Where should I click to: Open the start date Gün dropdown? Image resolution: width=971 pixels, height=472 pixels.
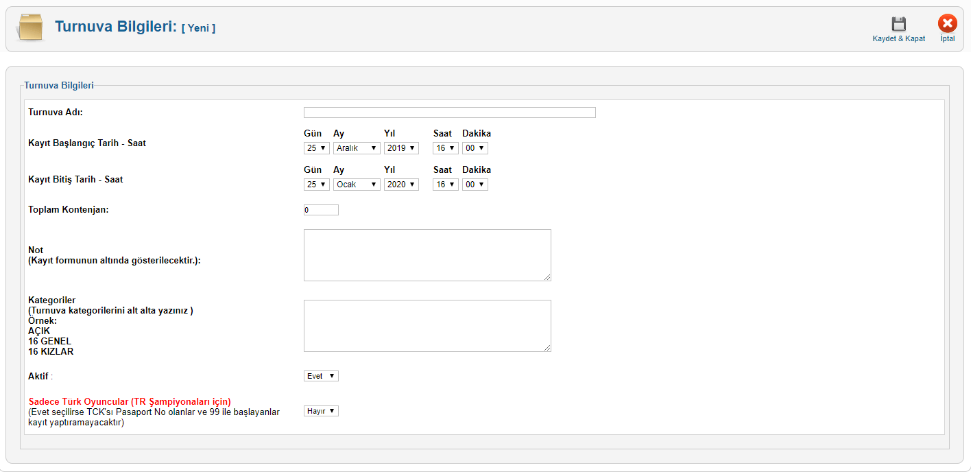[316, 148]
